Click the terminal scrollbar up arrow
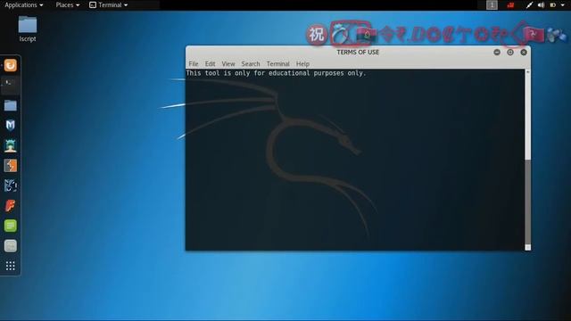Viewport: 571px width, 321px height. click(527, 72)
